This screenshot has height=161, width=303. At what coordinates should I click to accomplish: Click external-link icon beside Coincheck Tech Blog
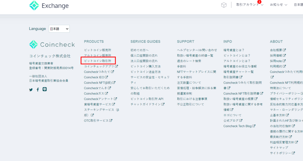(x=254, y=126)
